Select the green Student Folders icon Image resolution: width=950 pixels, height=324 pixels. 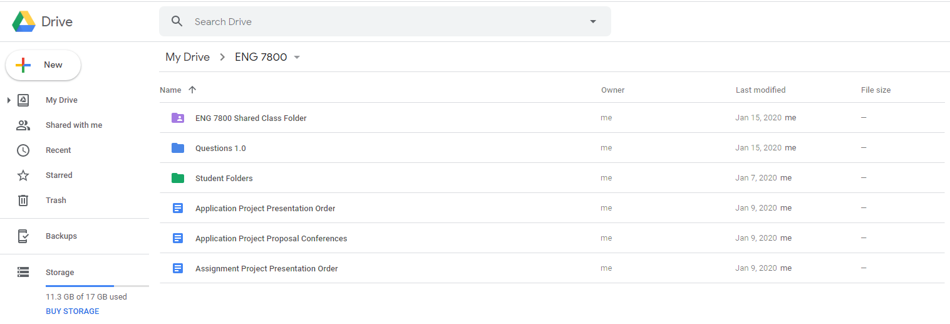pyautogui.click(x=178, y=178)
